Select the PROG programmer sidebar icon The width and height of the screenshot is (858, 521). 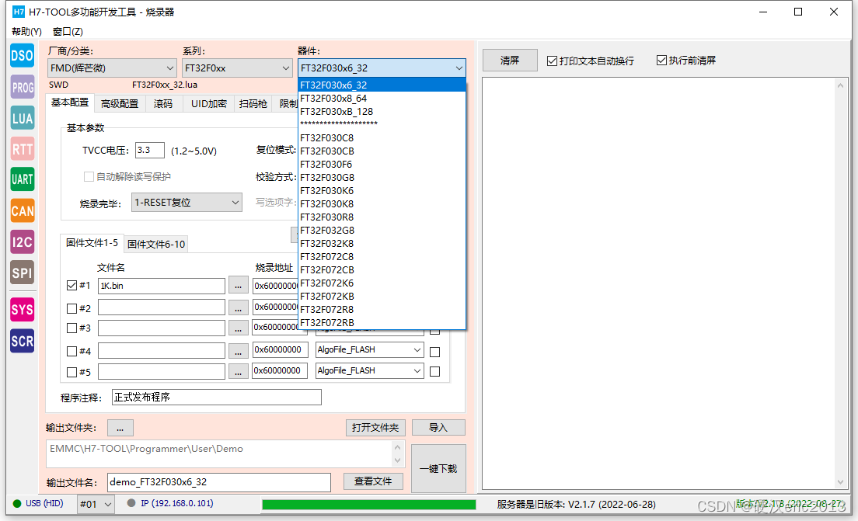(x=23, y=87)
